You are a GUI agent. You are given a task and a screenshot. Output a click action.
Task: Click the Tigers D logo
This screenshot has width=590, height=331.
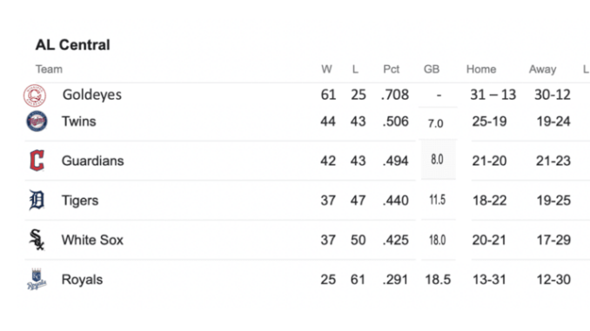pyautogui.click(x=37, y=200)
